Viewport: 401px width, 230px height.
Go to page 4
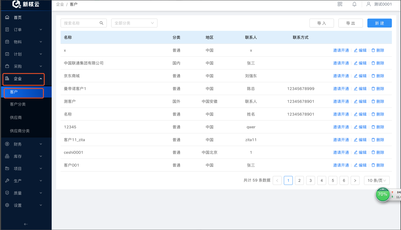tap(322, 180)
